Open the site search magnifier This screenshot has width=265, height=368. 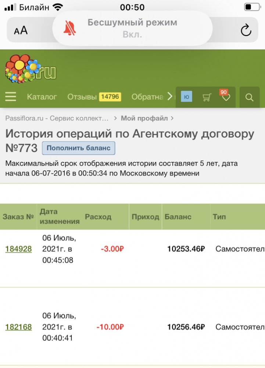249,97
